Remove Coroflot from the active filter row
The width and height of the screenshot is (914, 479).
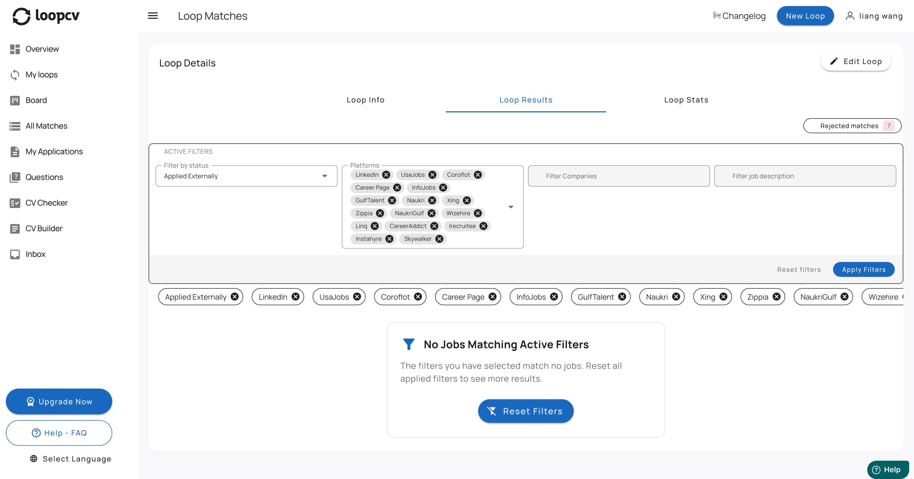tap(418, 297)
